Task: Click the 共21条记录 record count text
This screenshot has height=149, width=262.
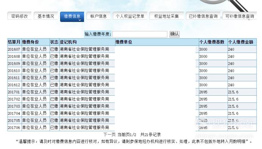Action: (151, 135)
